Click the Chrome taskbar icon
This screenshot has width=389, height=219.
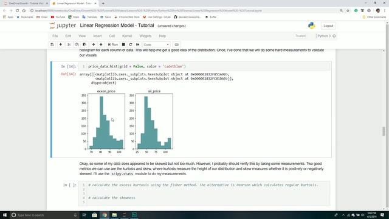tap(105, 215)
